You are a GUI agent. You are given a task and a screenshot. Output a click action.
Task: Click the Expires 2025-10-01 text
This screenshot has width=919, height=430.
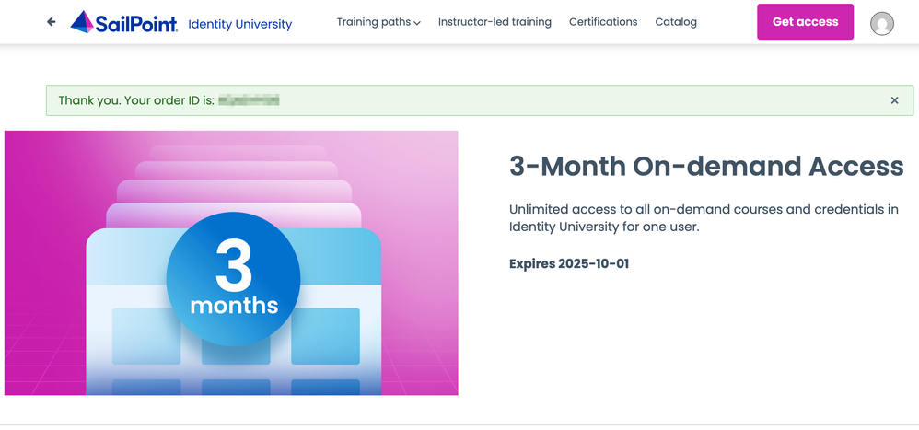pyautogui.click(x=569, y=264)
